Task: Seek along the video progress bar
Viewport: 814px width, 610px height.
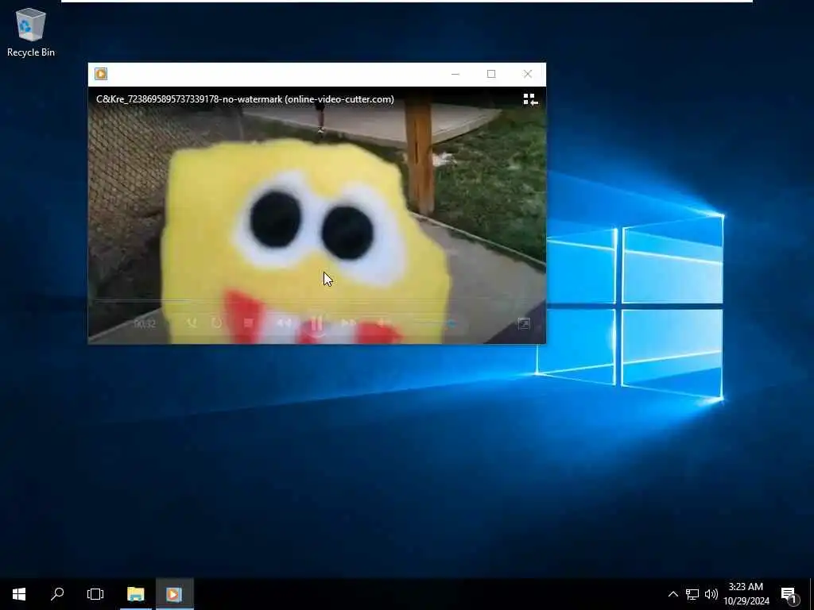Action: point(316,301)
